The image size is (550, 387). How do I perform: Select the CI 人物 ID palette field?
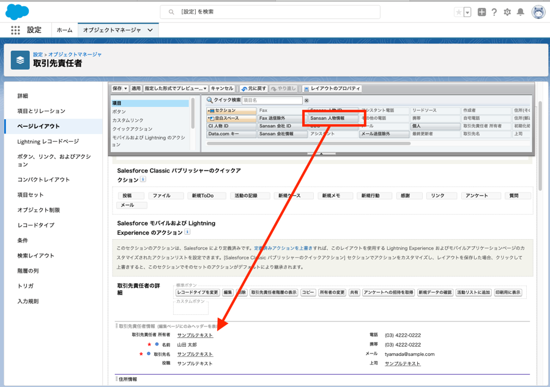231,126
